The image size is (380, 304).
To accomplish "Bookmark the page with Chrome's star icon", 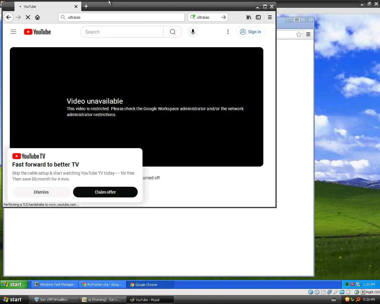I will point(299,34).
